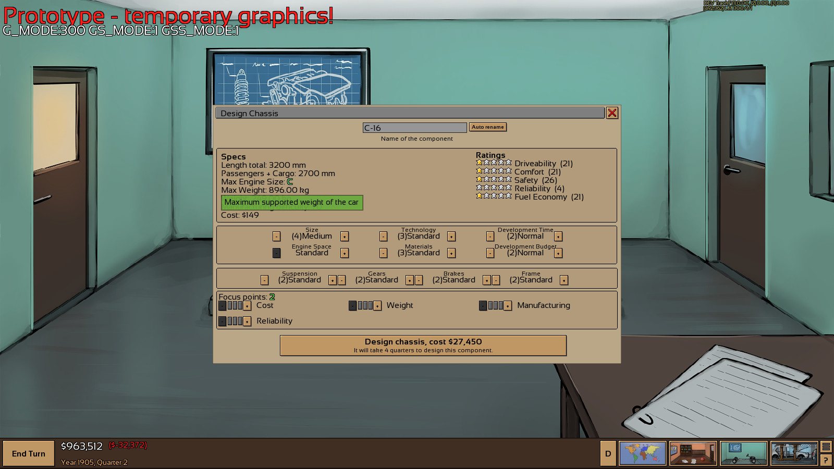Lower the Development Budget setting
The width and height of the screenshot is (834, 469).
[490, 253]
